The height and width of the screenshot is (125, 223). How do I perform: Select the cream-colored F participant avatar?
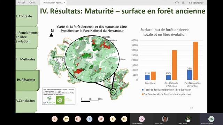coord(113,119)
